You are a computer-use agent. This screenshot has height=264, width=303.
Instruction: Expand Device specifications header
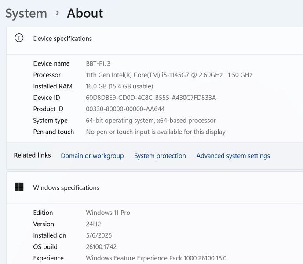pyautogui.click(x=155, y=40)
